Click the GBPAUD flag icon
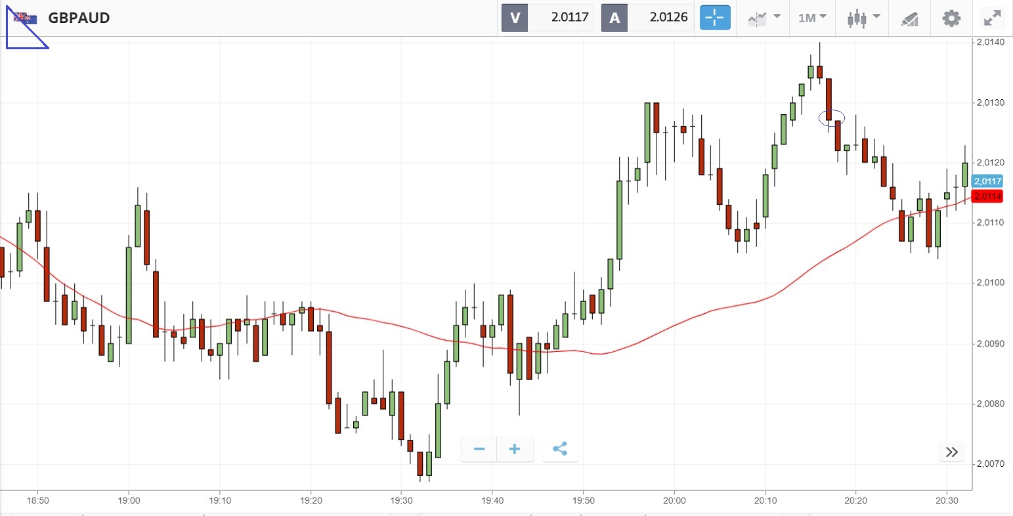 coord(26,18)
